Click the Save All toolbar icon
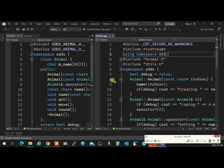The height and width of the screenshot is (168, 224). [x=31, y=29]
